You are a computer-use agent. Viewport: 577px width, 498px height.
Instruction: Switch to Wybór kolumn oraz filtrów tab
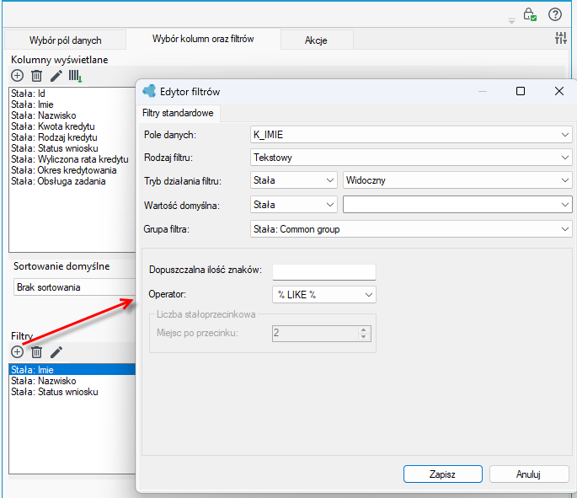(203, 39)
